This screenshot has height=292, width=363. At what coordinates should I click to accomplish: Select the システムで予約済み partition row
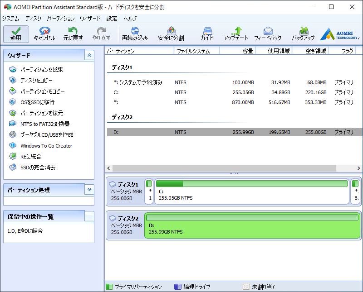tap(234, 82)
